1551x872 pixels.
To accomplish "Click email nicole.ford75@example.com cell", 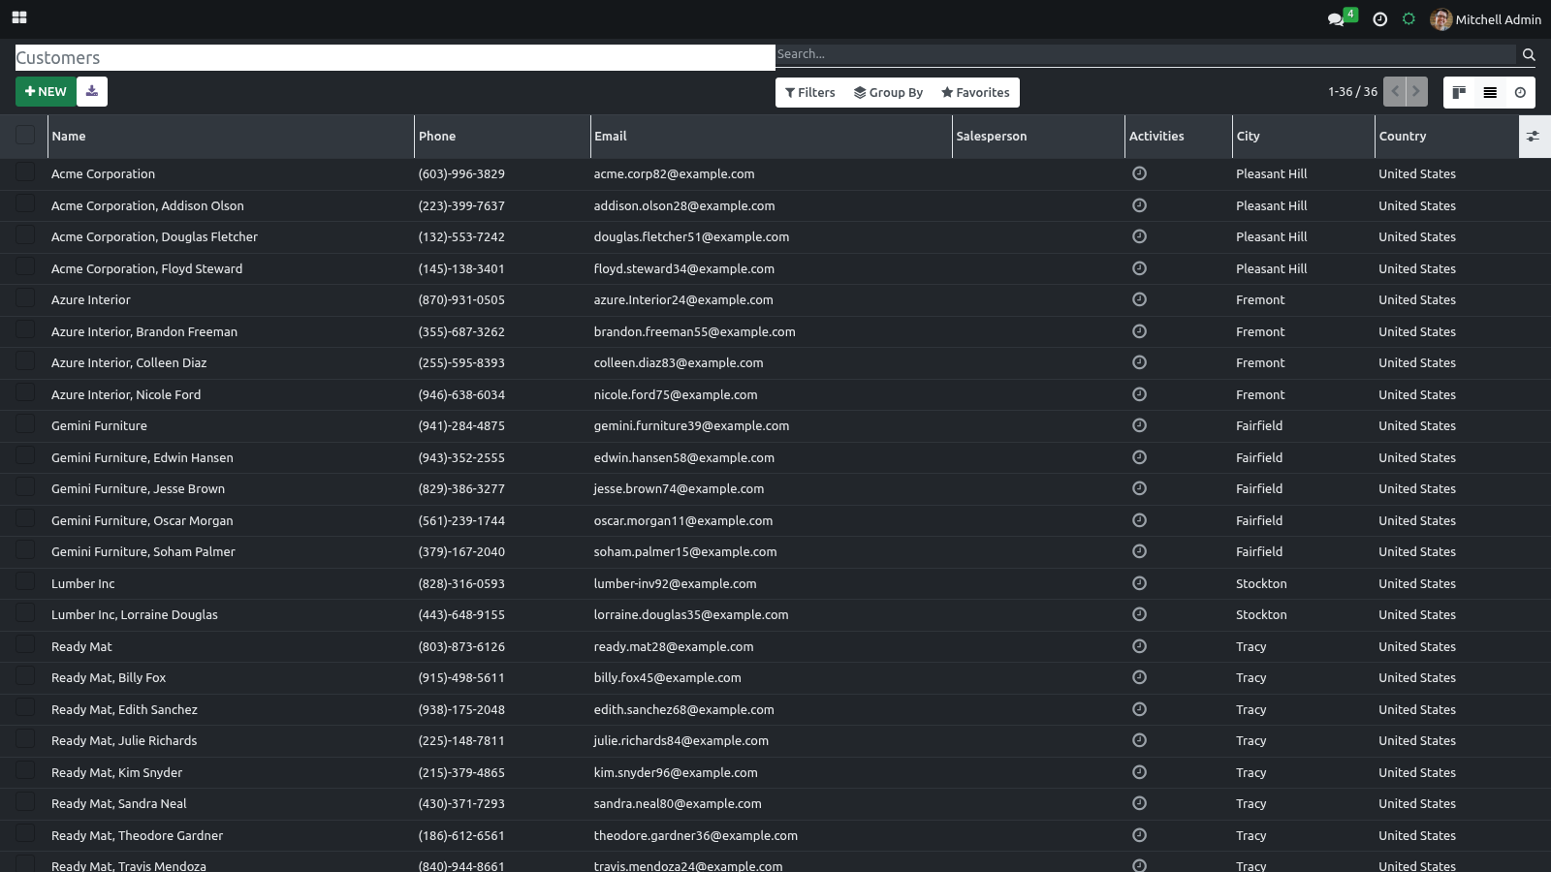I will tap(676, 394).
